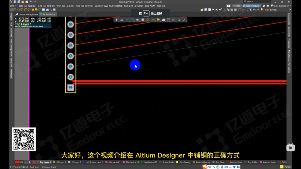
Task: Click the Open folder icon in the title bar
Action: [23, 2]
